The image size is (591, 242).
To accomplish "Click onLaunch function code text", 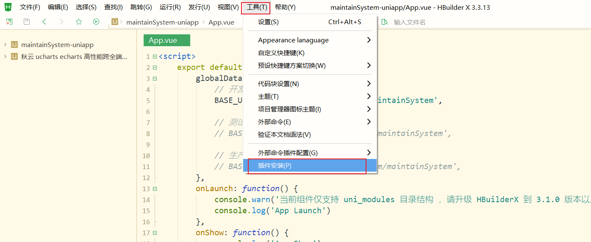I will click(247, 189).
